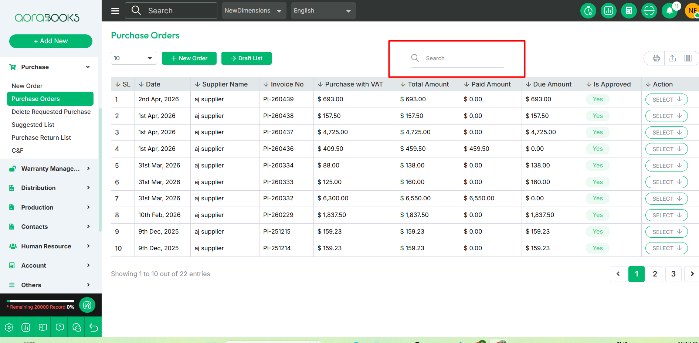Image resolution: width=699 pixels, height=343 pixels.
Task: Open the column visibility icon above the table
Action: (x=688, y=58)
